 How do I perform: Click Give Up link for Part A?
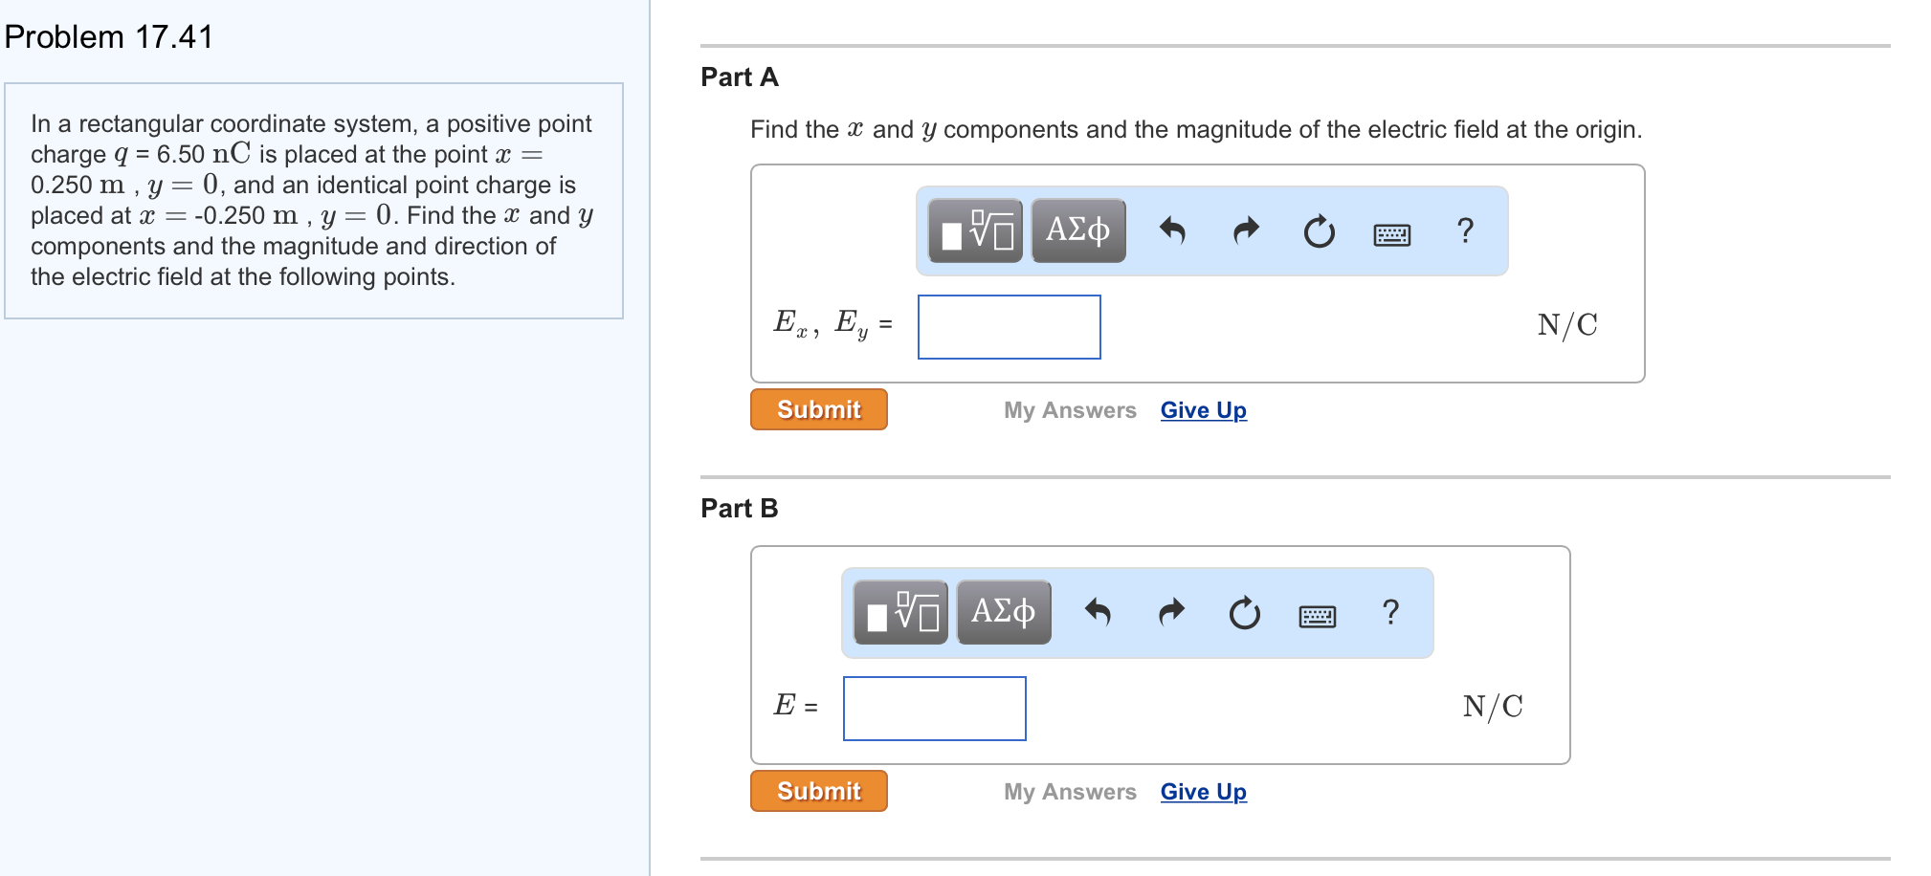click(x=1204, y=410)
